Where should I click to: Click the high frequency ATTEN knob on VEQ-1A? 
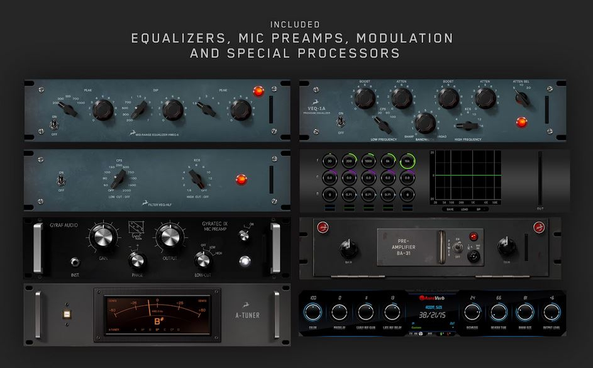[x=485, y=98]
